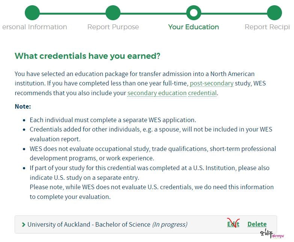Image resolution: width=294 pixels, height=242 pixels.
Task: Click the University of Auckland credential title
Action: point(89,224)
